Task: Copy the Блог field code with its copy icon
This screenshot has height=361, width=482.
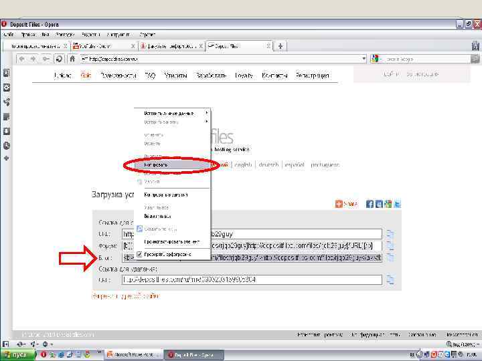Action: pyautogui.click(x=390, y=257)
